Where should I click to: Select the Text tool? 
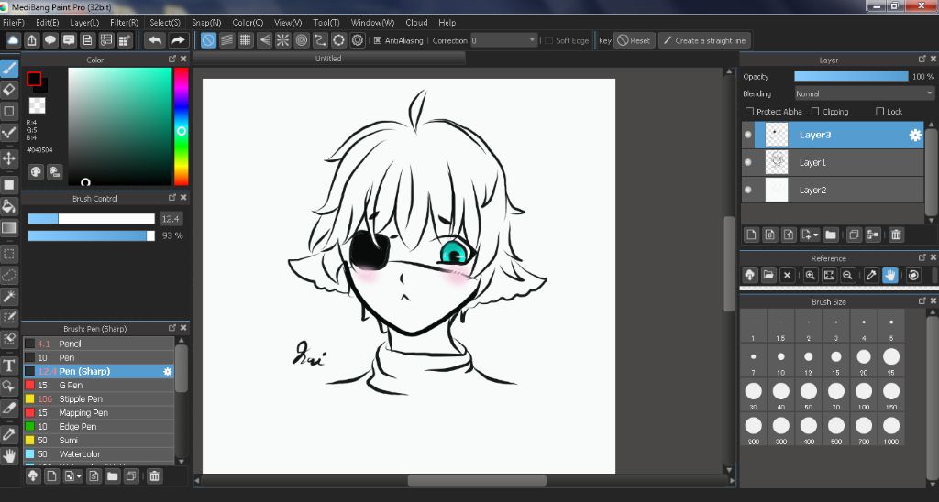coord(9,366)
